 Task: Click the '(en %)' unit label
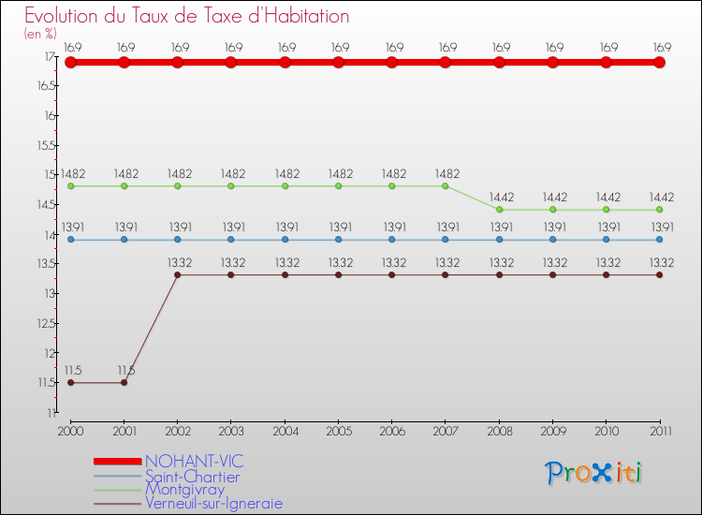pos(40,33)
